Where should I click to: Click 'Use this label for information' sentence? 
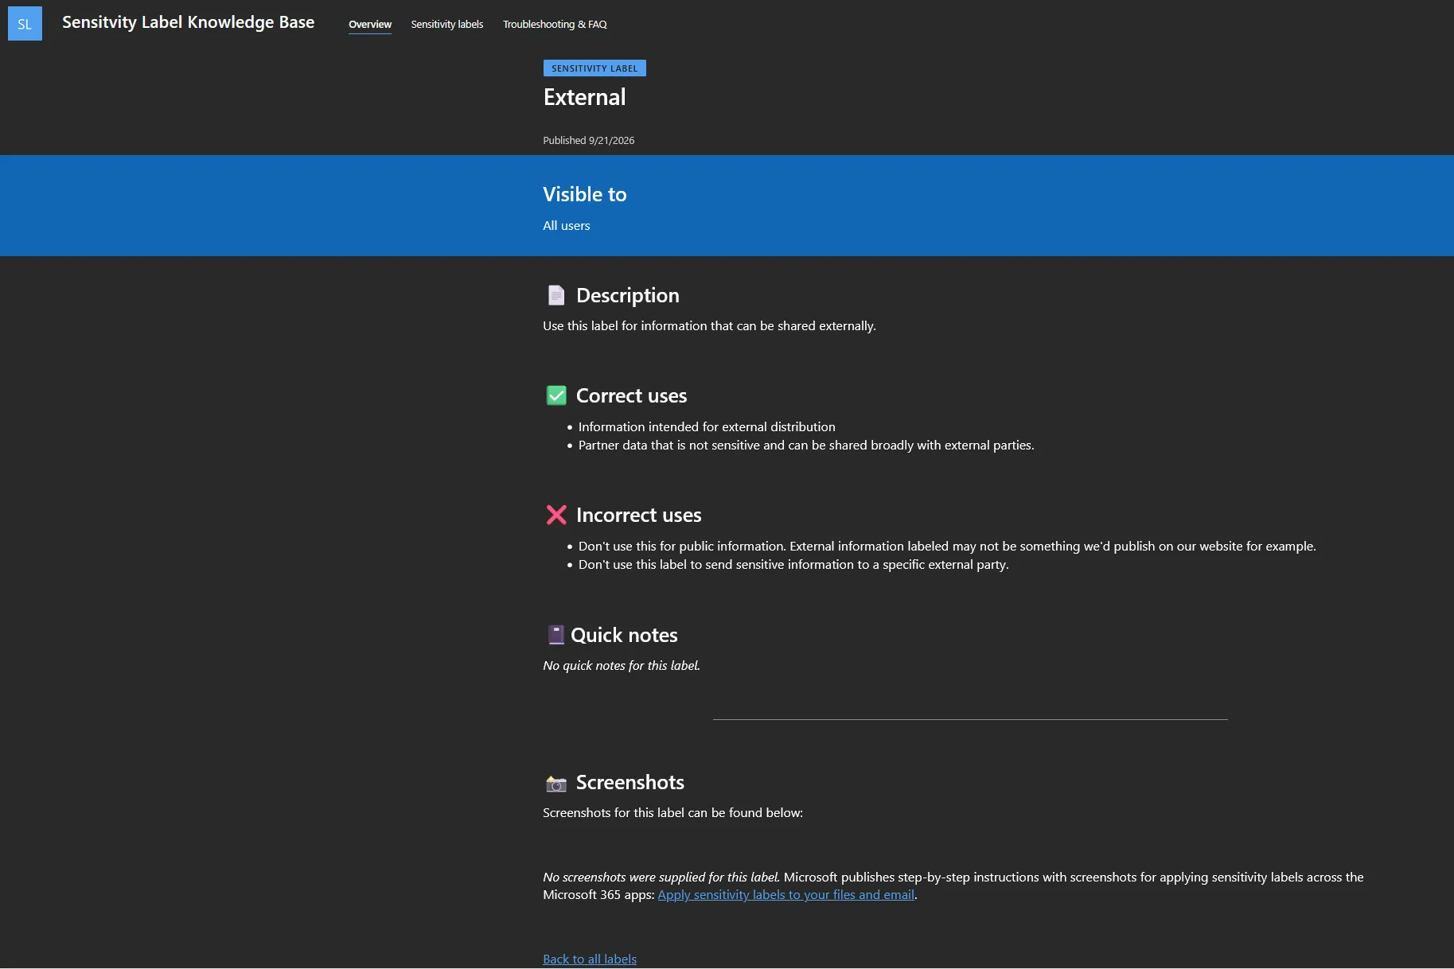[709, 326]
